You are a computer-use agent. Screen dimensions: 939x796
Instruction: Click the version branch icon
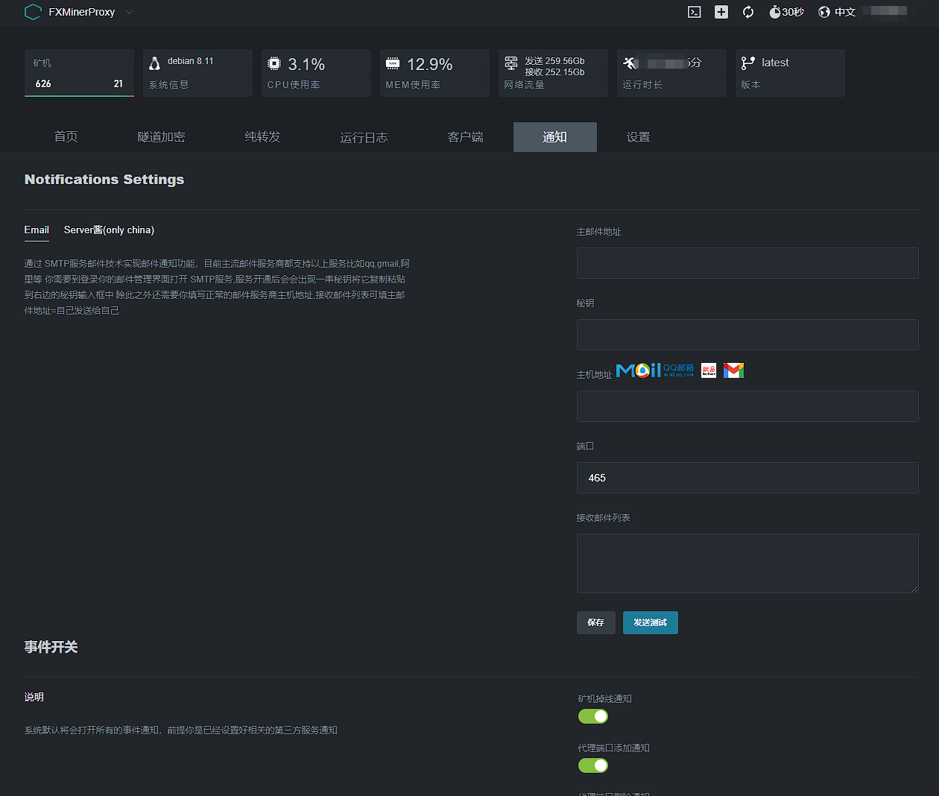tap(748, 63)
